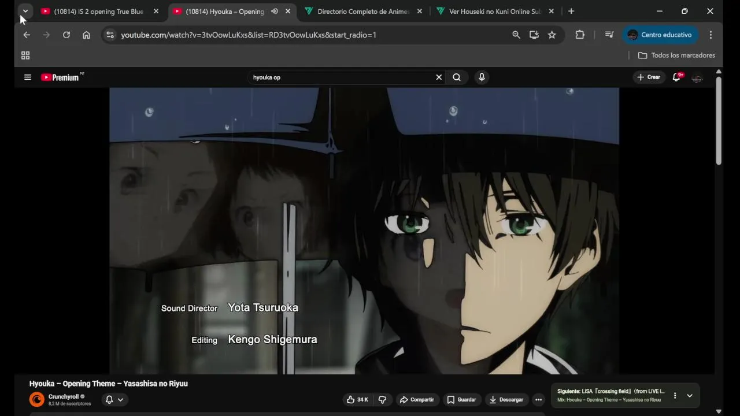This screenshot has width=740, height=416.
Task: Like the video with 34 K
Action: pyautogui.click(x=357, y=399)
